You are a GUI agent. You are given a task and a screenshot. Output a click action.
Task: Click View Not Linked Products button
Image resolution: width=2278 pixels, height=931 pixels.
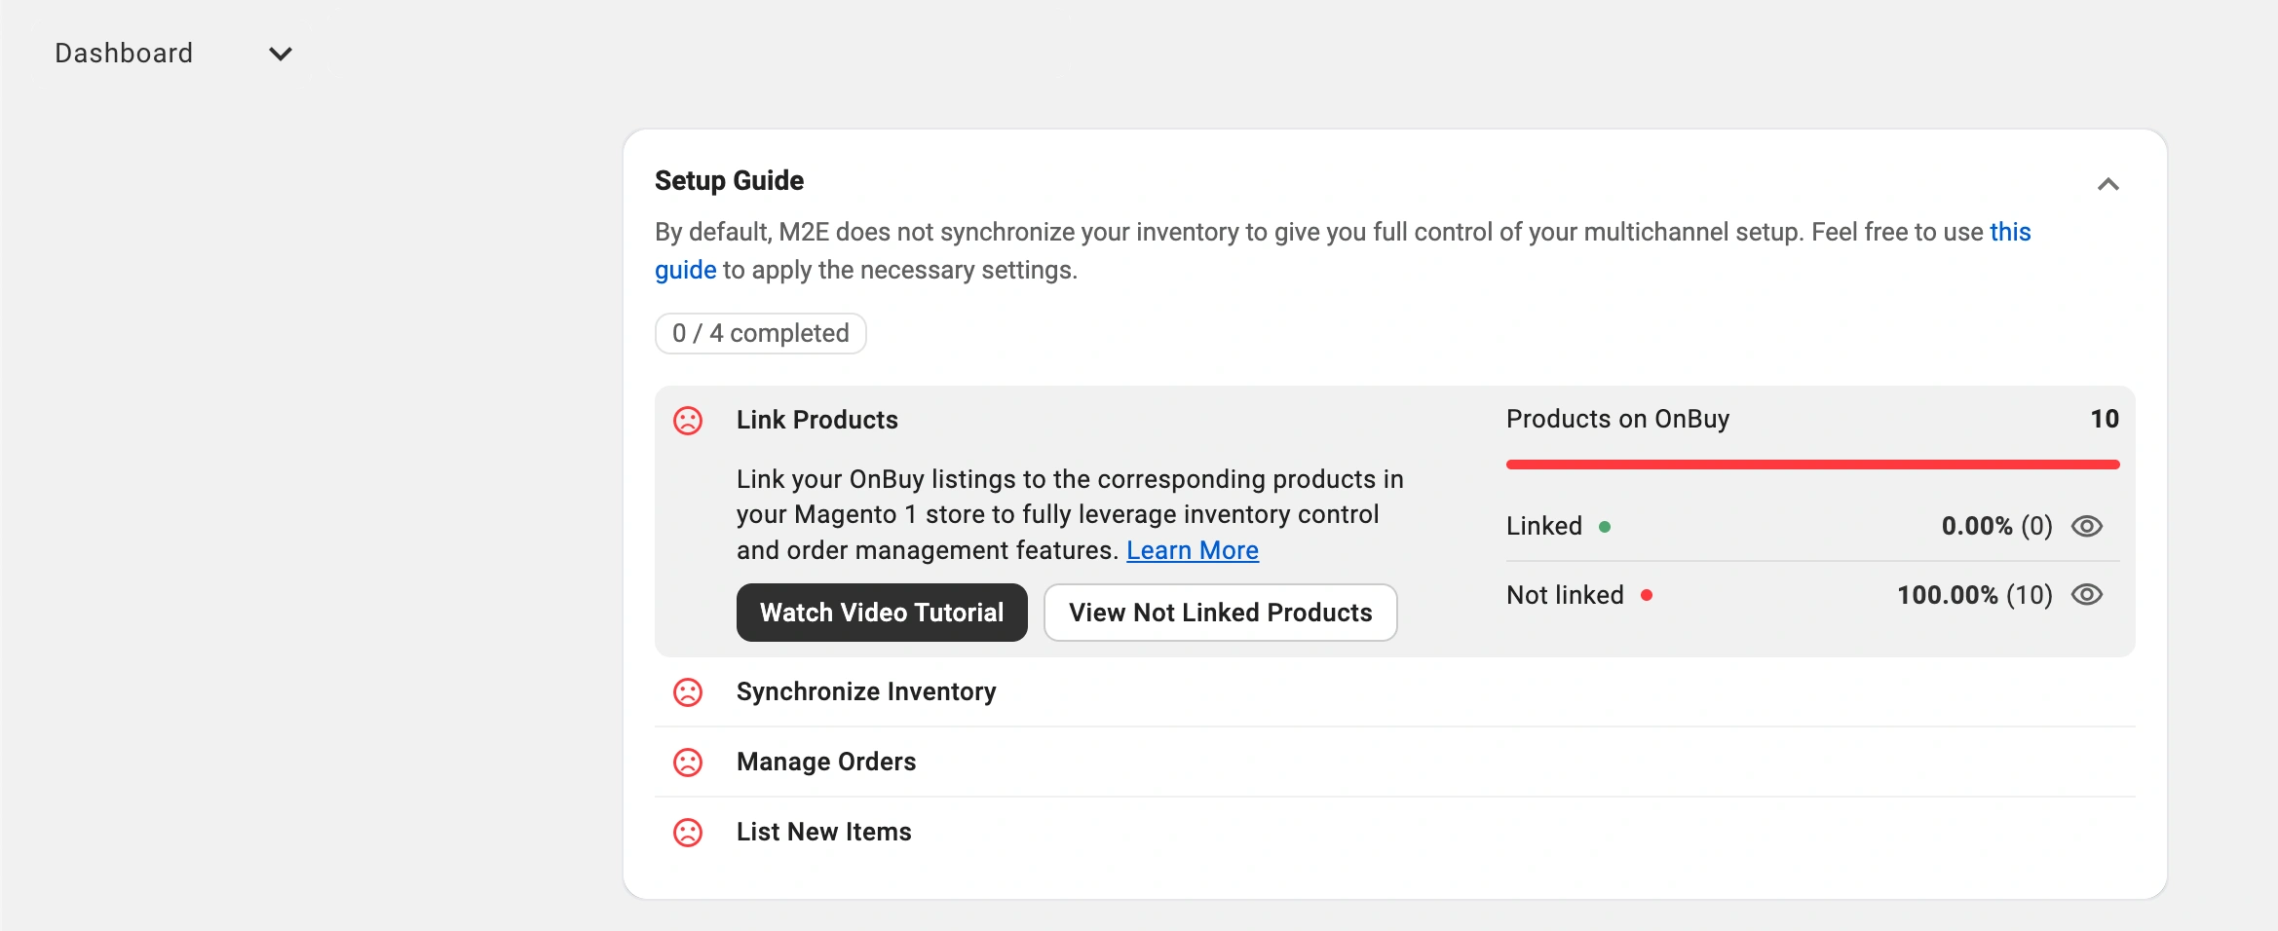[1220, 613]
